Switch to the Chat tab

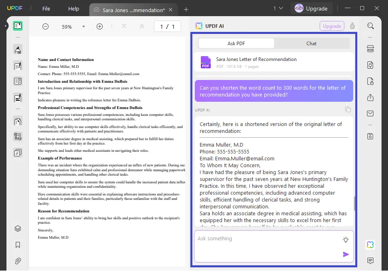coord(311,44)
